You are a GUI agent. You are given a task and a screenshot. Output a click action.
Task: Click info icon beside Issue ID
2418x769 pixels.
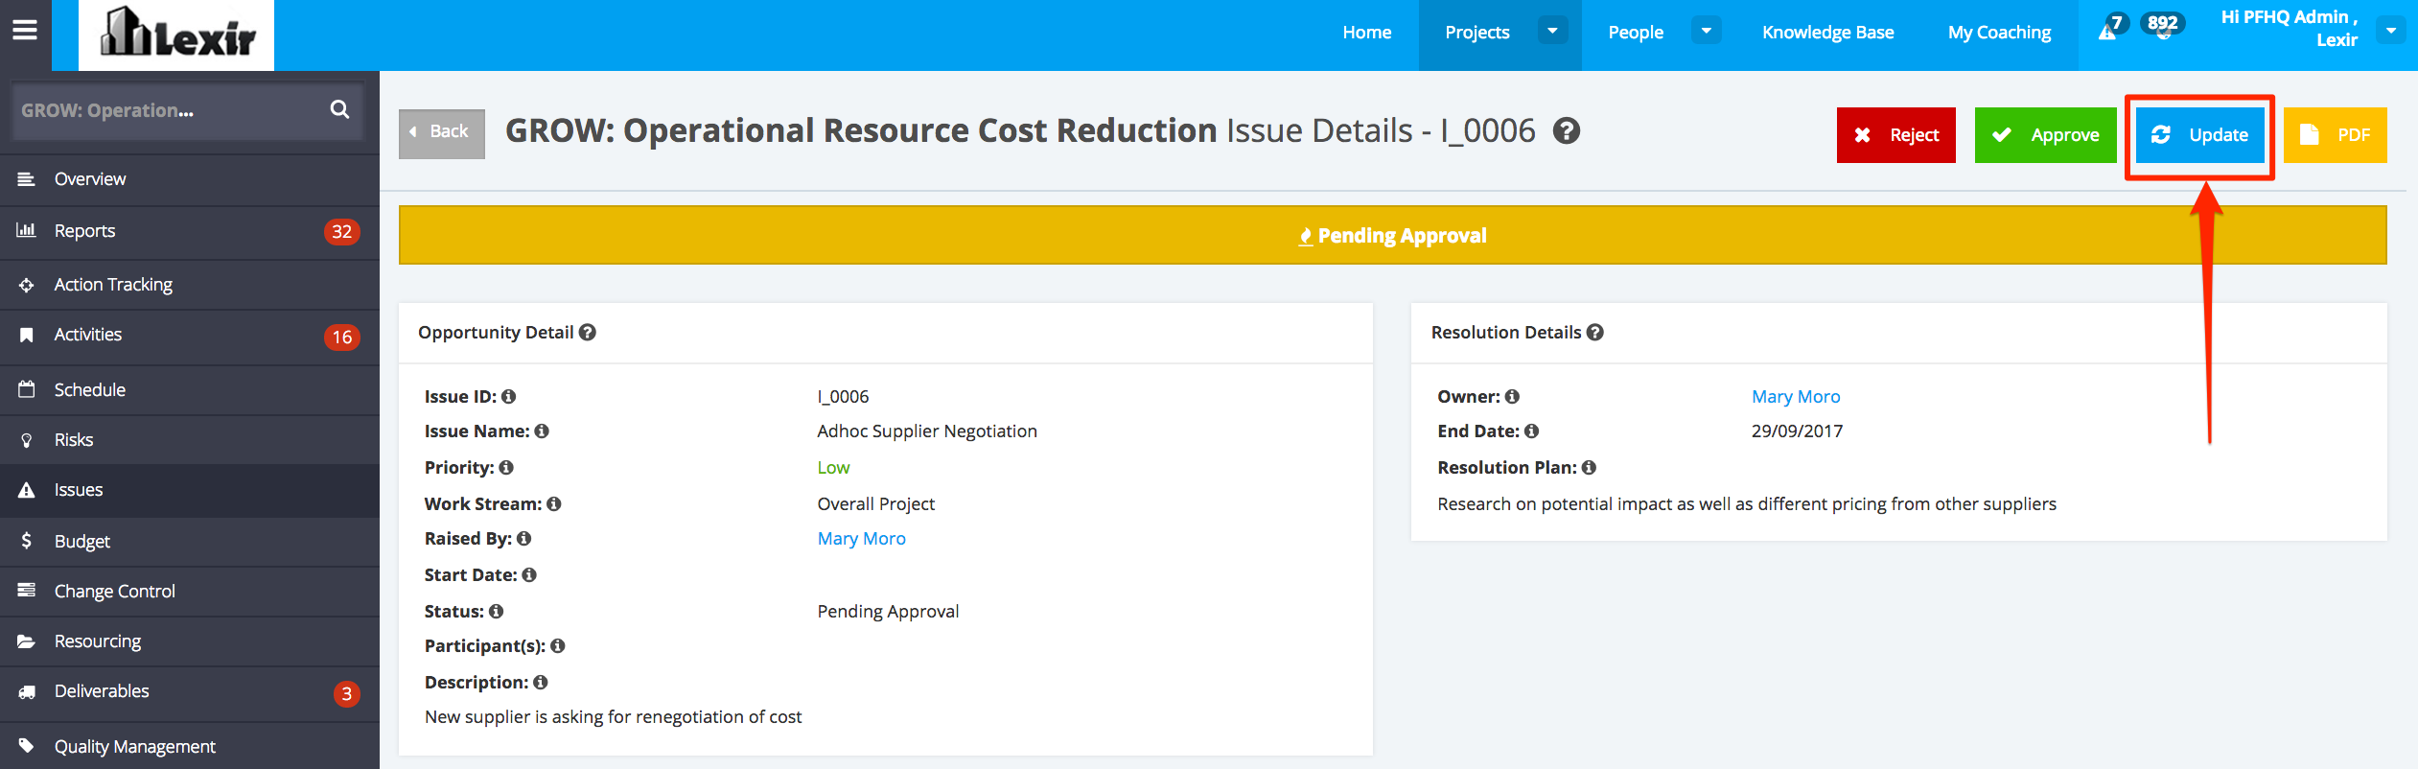pos(509,396)
